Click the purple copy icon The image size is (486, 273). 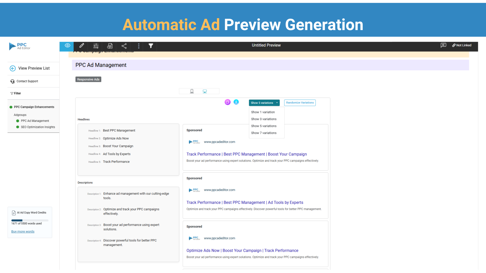click(x=228, y=102)
